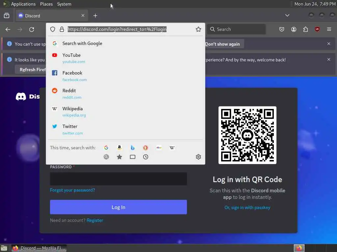337x252 pixels.
Task: Open the Firefox account icon
Action: 294,29
